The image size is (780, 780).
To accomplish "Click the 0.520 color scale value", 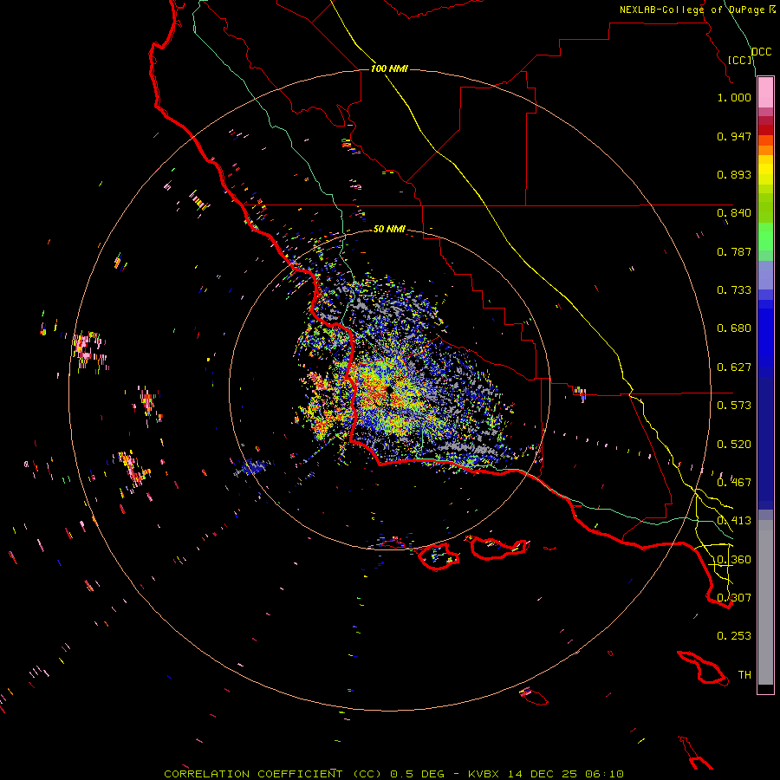I will (x=734, y=445).
